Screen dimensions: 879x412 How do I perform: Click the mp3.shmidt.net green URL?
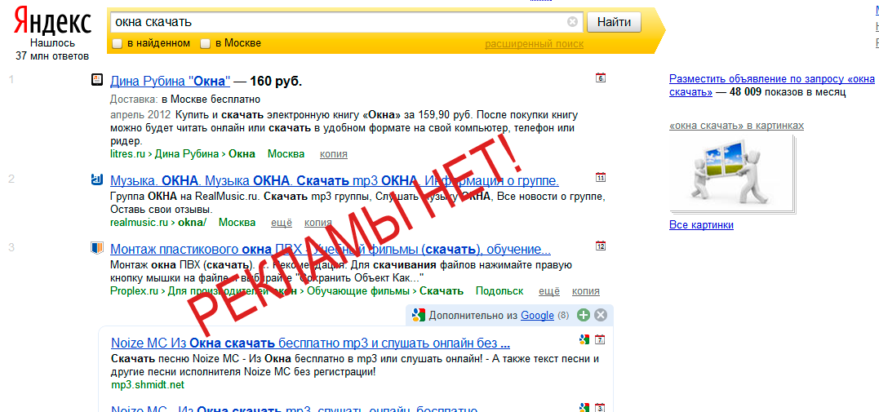tap(148, 385)
